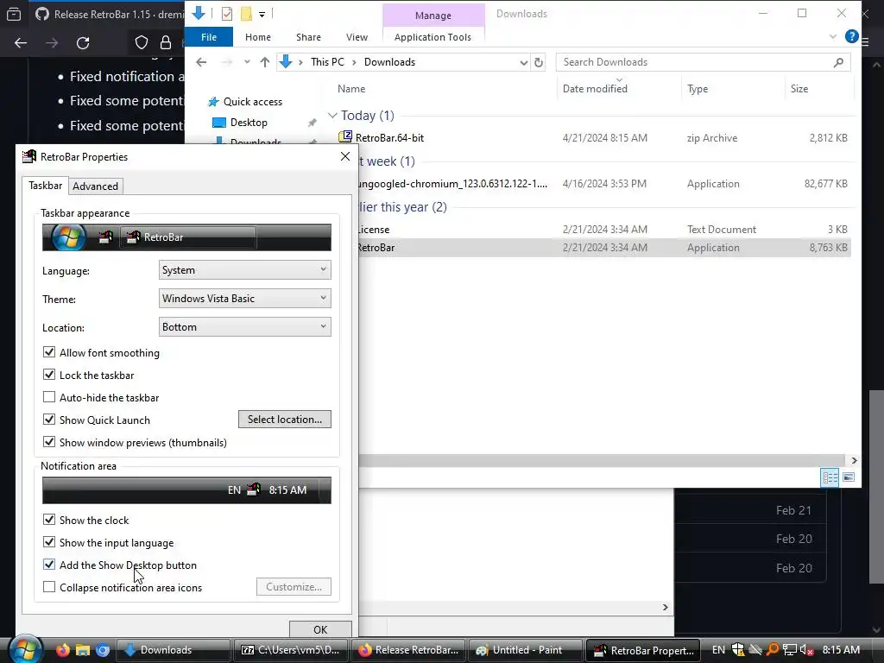Click OK in RetroBar Properties
884x663 pixels.
click(x=320, y=629)
